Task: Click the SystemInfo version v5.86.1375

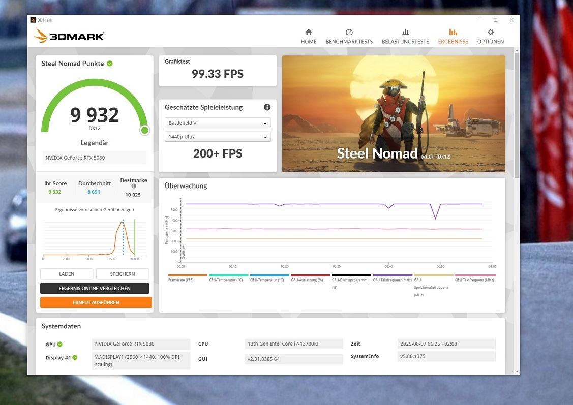Action: pos(446,356)
